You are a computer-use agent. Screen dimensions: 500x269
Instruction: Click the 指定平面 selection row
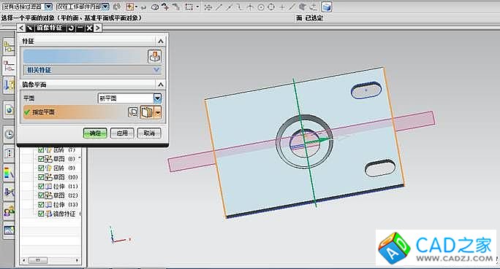point(75,112)
